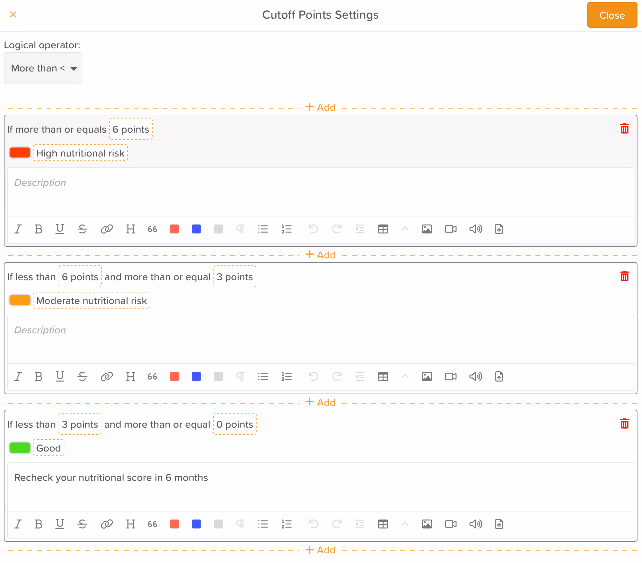Screen dimensions: 642x563
Task: Open the green color swatch for Good
Action: tap(20, 448)
